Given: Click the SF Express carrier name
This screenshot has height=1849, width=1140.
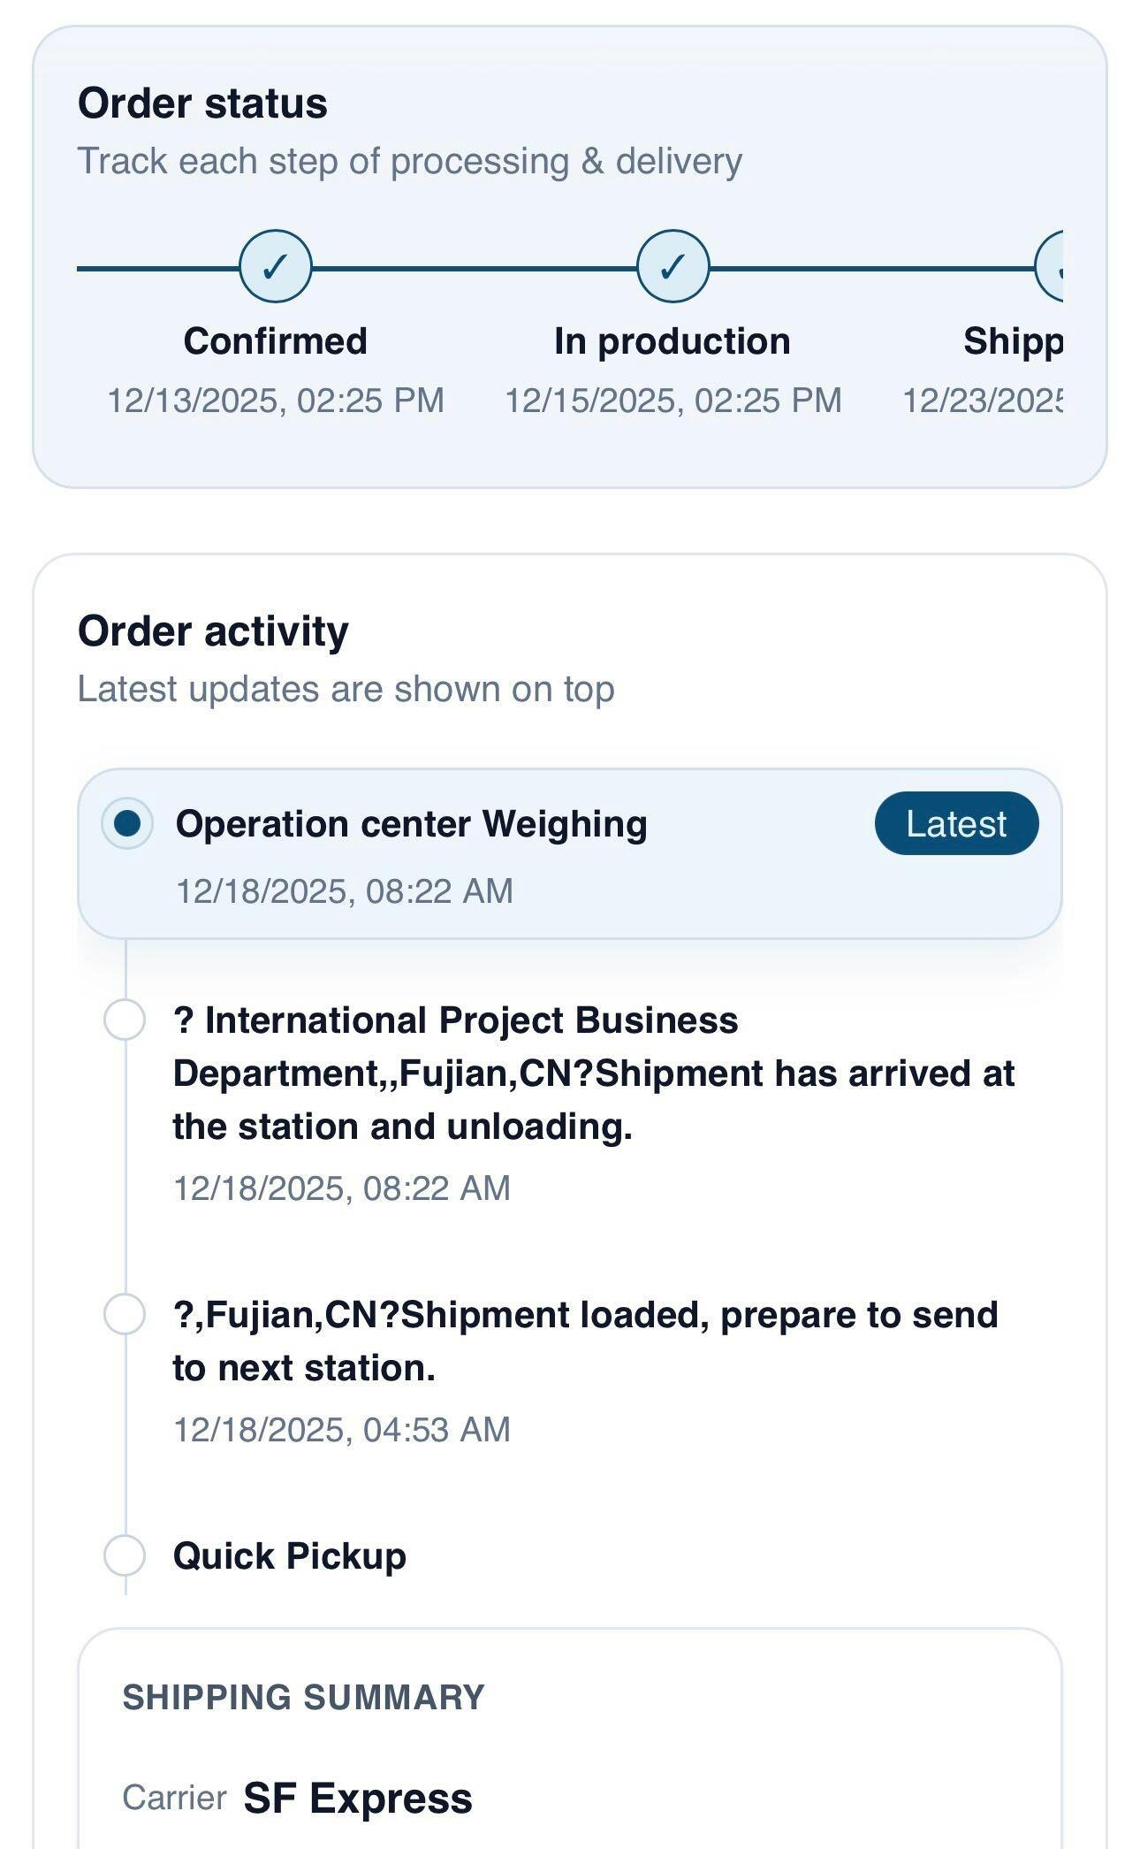Looking at the screenshot, I should [358, 1799].
